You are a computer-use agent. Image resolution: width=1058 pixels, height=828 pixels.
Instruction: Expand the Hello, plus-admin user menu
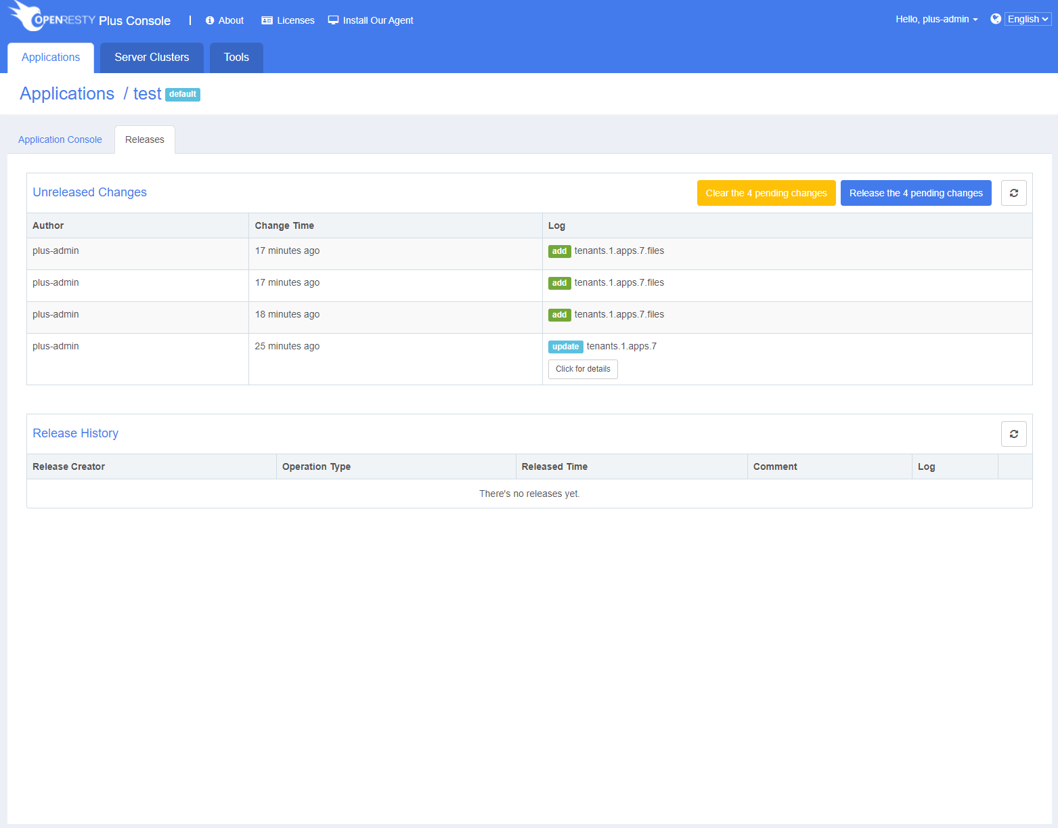[x=937, y=19]
